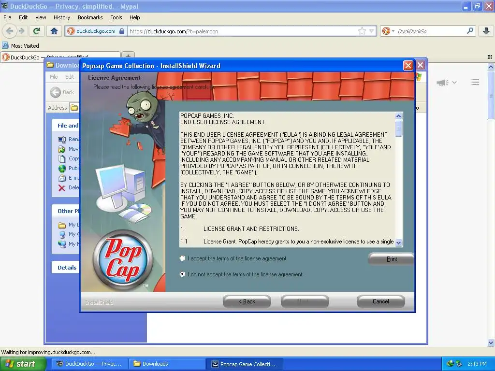This screenshot has width=495, height=371.
Task: Click the system clock showing 2:43 PM
Action: pyautogui.click(x=477, y=364)
